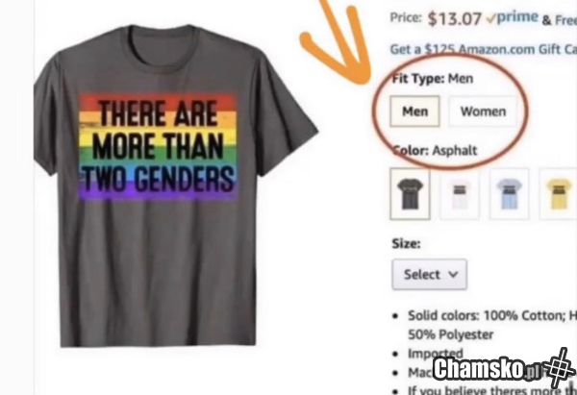Click the rainbow flag graphic on shirt

click(x=159, y=147)
